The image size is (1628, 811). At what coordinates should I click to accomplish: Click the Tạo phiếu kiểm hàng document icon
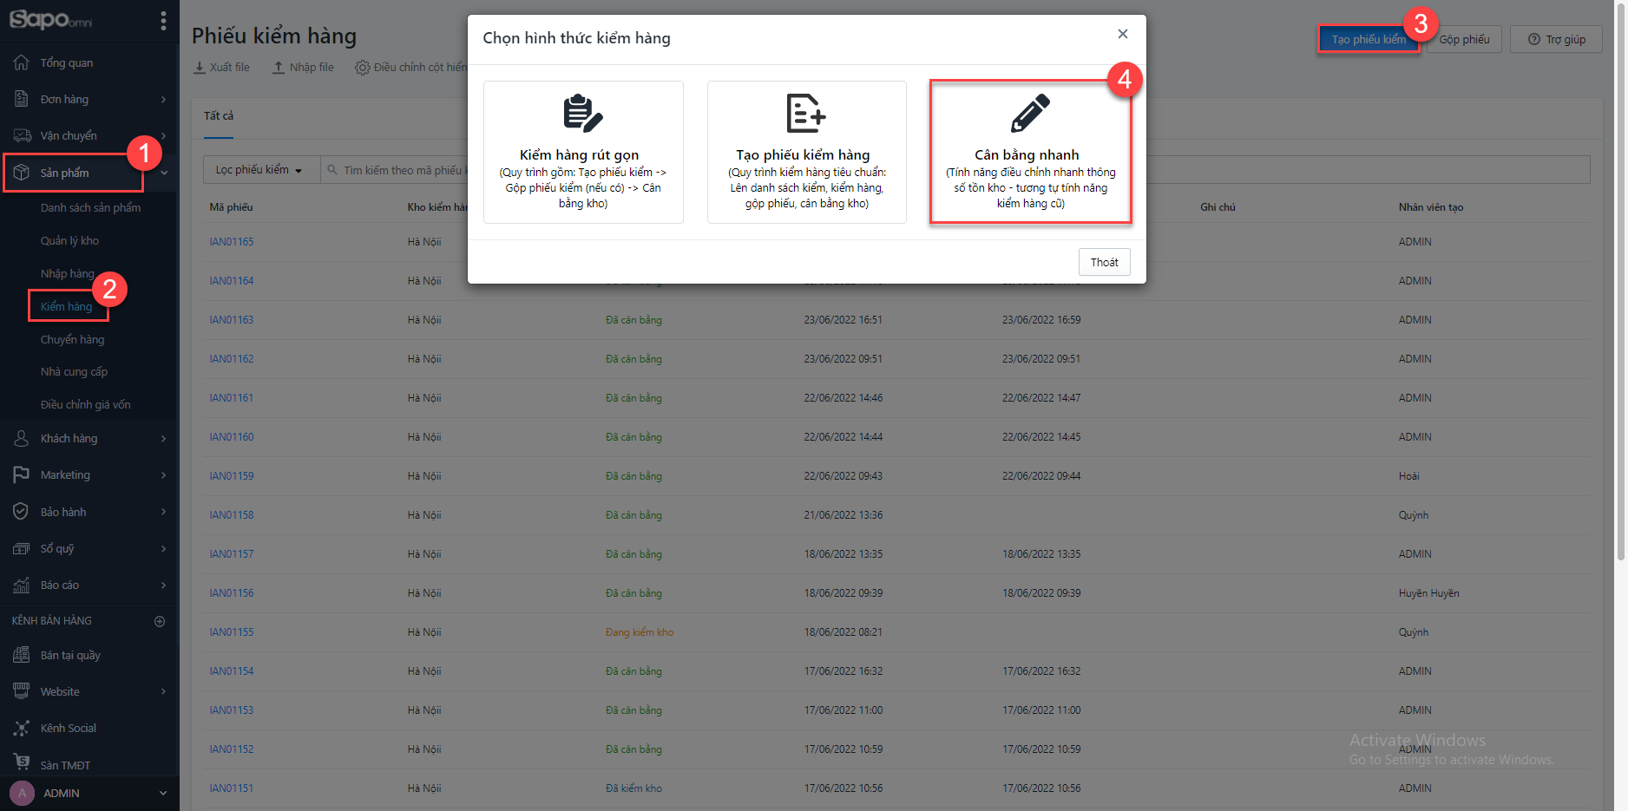[x=806, y=114]
